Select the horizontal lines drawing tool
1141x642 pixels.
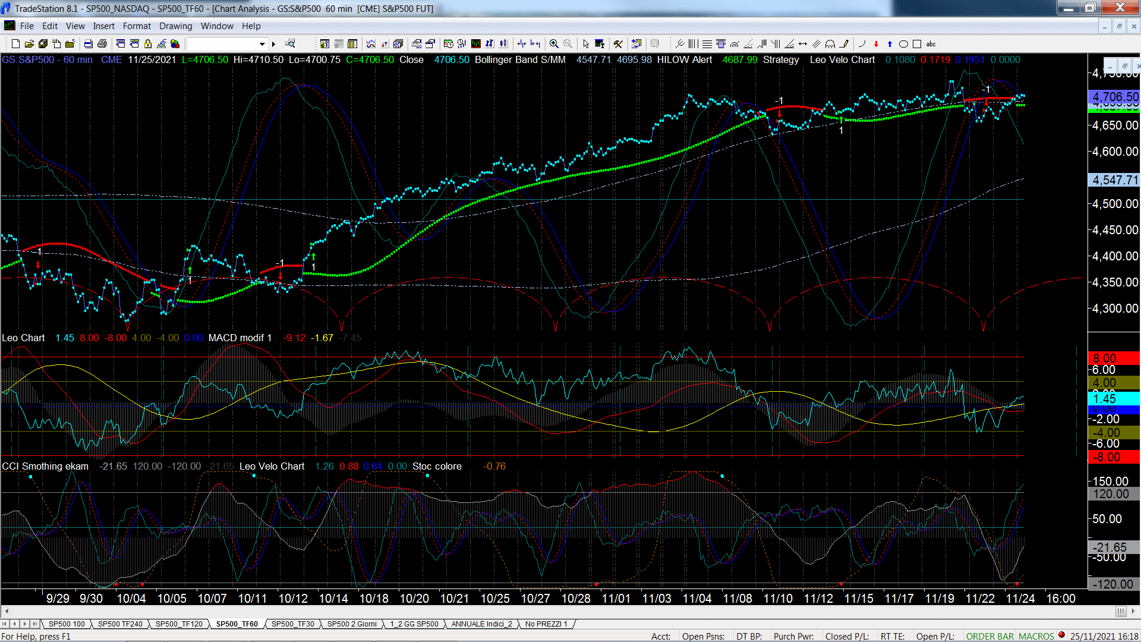[x=707, y=44]
